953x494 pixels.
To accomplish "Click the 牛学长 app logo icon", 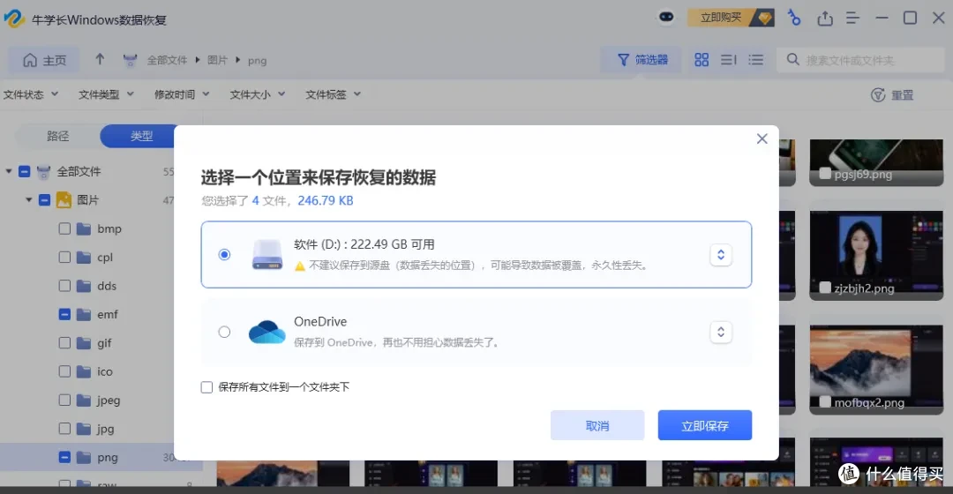I will click(15, 19).
